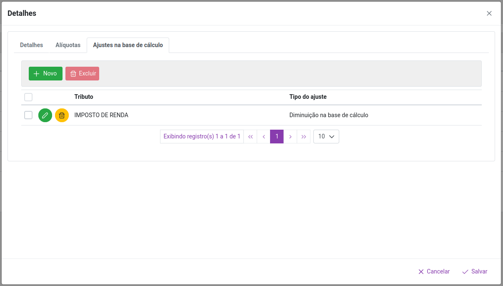The image size is (503, 286).
Task: Click Salvar to save changes
Action: point(475,271)
